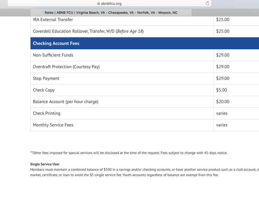Image resolution: width=259 pixels, height=217 pixels.
Task: Click the $20.00 Balance Account fee
Action: click(x=223, y=102)
